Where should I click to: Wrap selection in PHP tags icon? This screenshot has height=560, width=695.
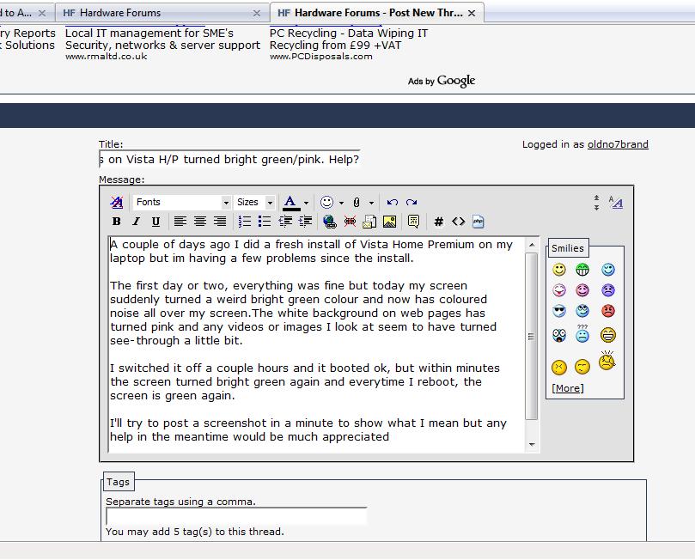pos(478,222)
